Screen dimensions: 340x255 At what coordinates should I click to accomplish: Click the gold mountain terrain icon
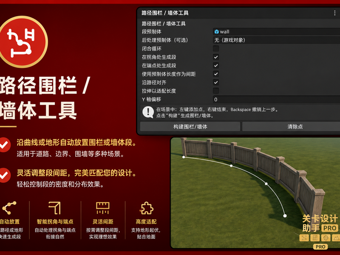[x=336, y=238]
